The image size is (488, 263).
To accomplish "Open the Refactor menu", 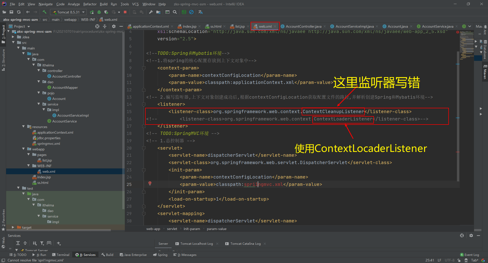I will pyautogui.click(x=90, y=4).
